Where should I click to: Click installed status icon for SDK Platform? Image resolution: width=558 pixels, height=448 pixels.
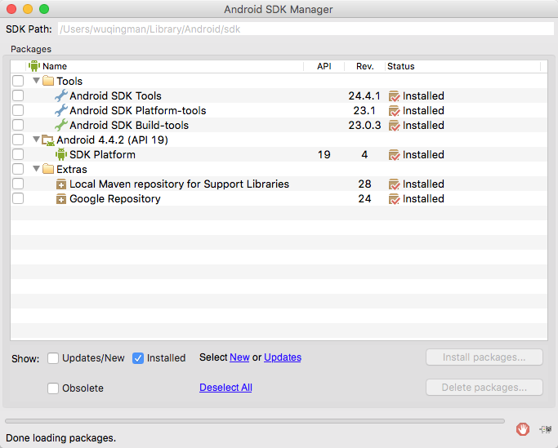coord(394,155)
